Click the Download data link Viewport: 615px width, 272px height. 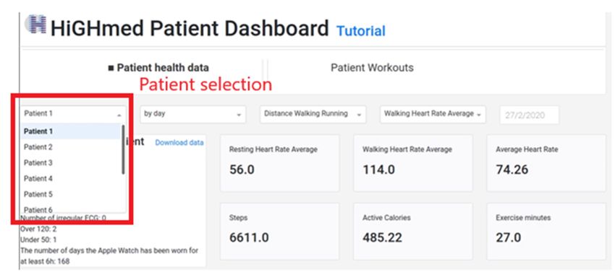tap(179, 143)
